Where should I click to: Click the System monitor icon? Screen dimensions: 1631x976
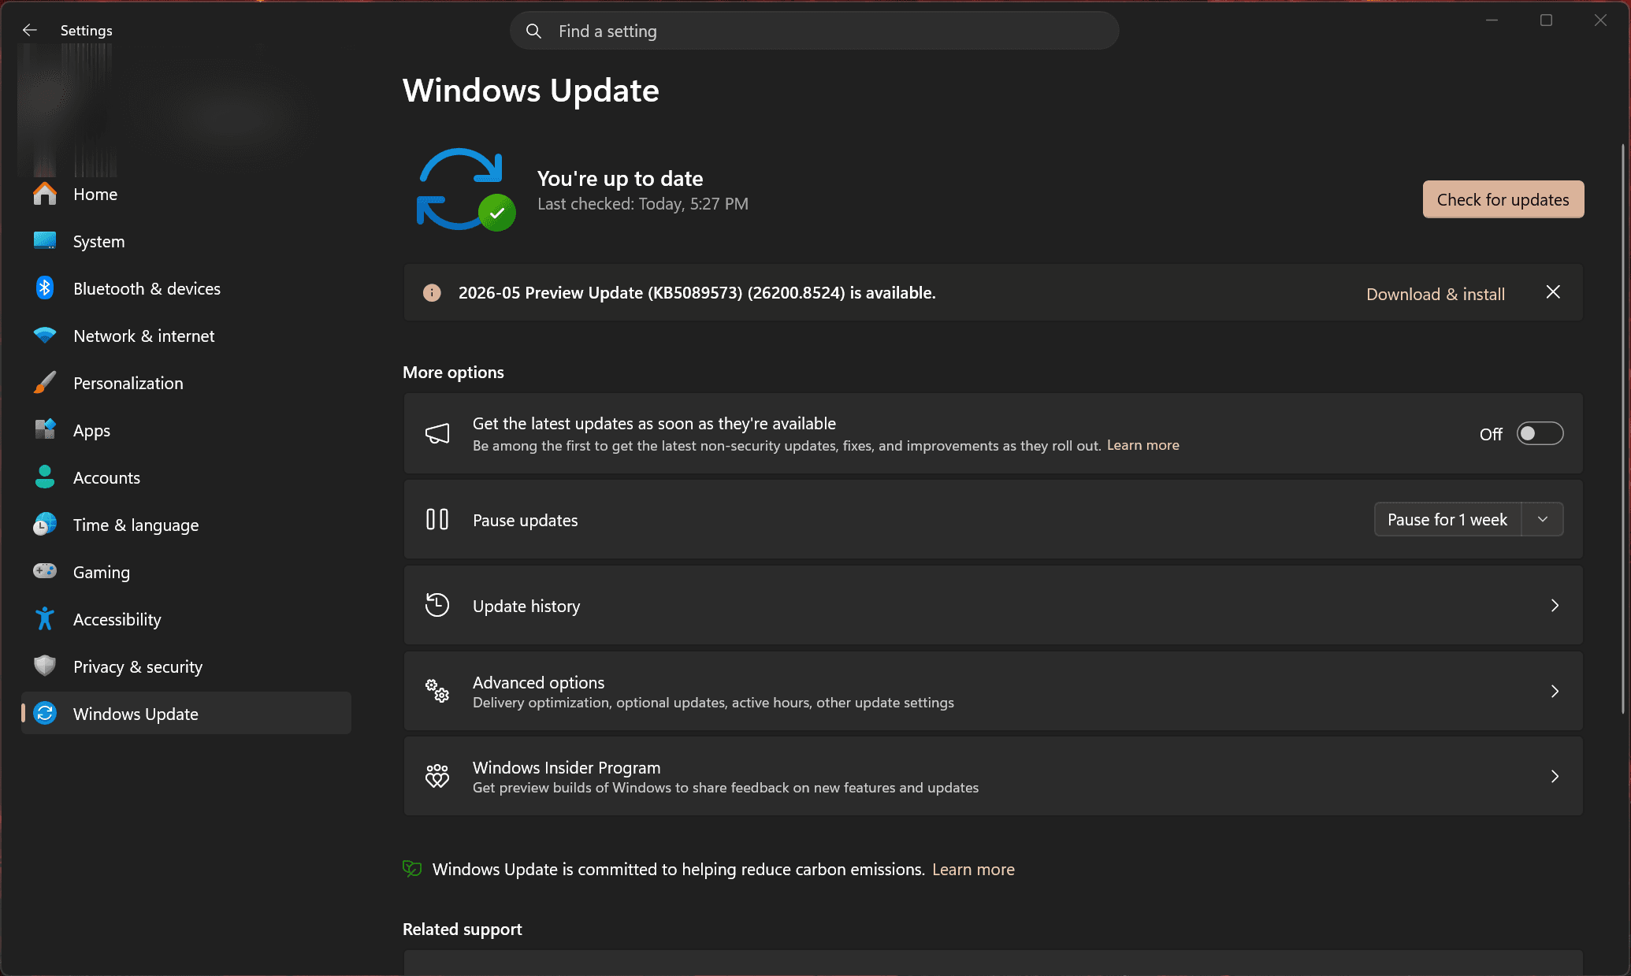pyautogui.click(x=45, y=241)
